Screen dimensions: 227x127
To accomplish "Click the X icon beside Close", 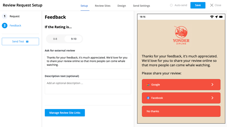I will [x=212, y=5].
